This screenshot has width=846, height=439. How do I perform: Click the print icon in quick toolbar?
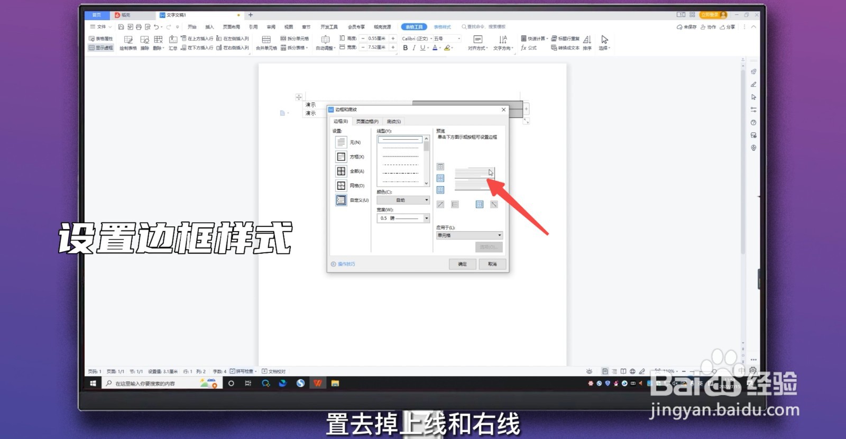[x=139, y=27]
